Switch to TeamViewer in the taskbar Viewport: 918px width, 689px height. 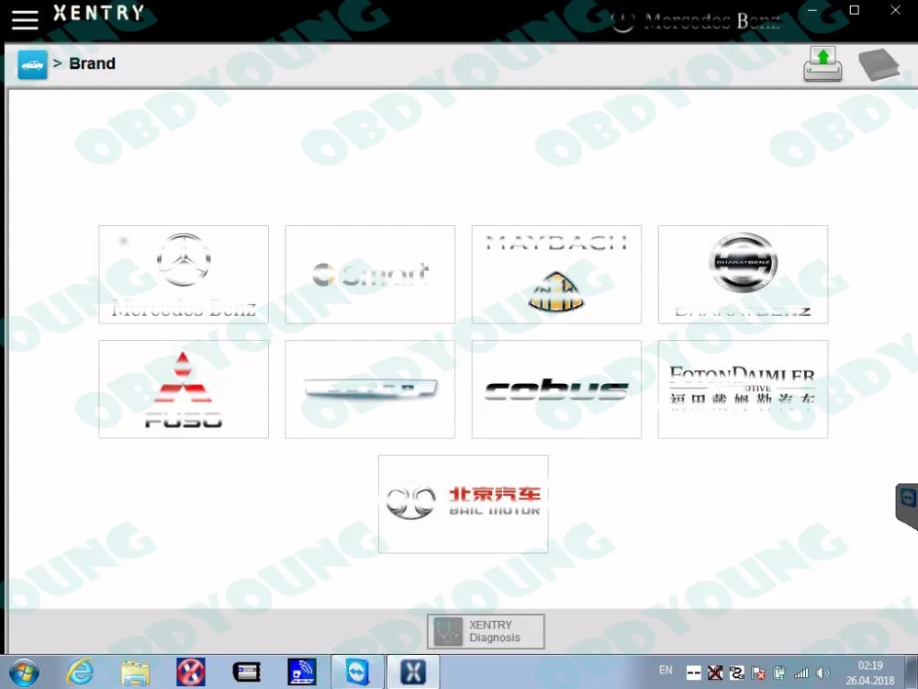point(358,672)
